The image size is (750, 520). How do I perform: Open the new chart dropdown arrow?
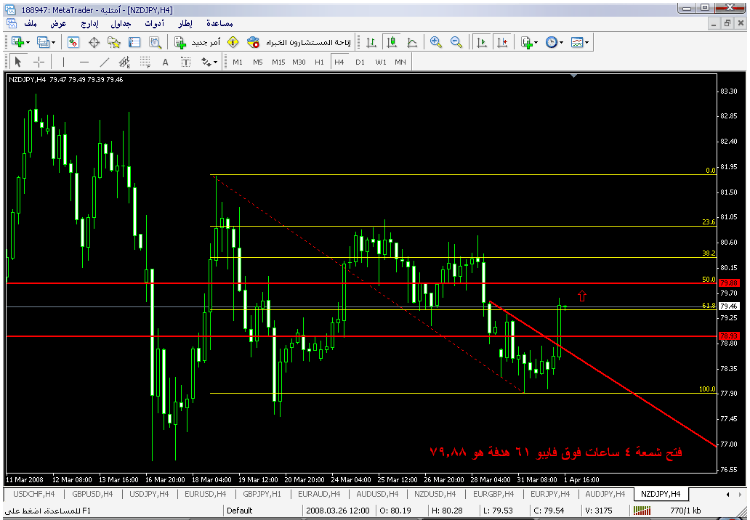click(x=28, y=43)
